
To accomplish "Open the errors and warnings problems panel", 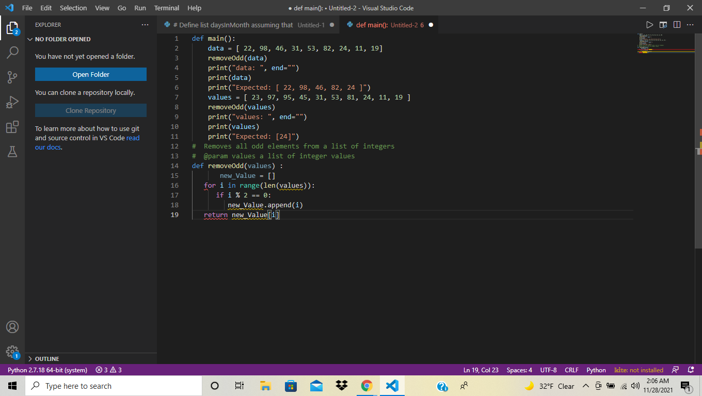I will tap(108, 370).
